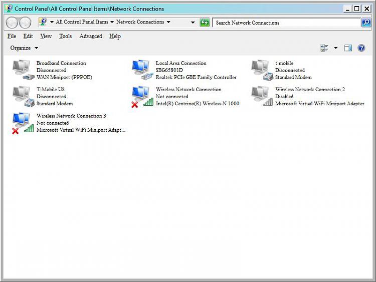Click the 'Wireless Network Connection 3' name
This screenshot has width=376, height=282.
pyautogui.click(x=71, y=116)
